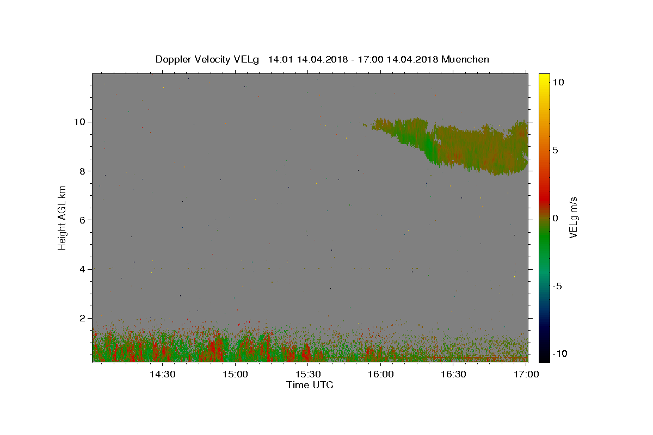Click the "Time UTC" axis label
The width and height of the screenshot is (653, 435).
pyautogui.click(x=310, y=385)
